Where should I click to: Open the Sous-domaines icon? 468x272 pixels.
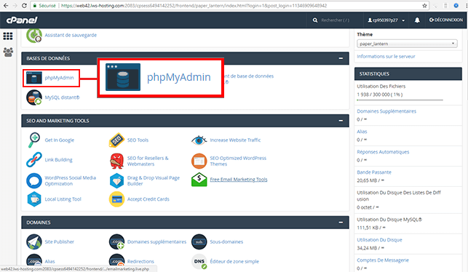pos(199,241)
